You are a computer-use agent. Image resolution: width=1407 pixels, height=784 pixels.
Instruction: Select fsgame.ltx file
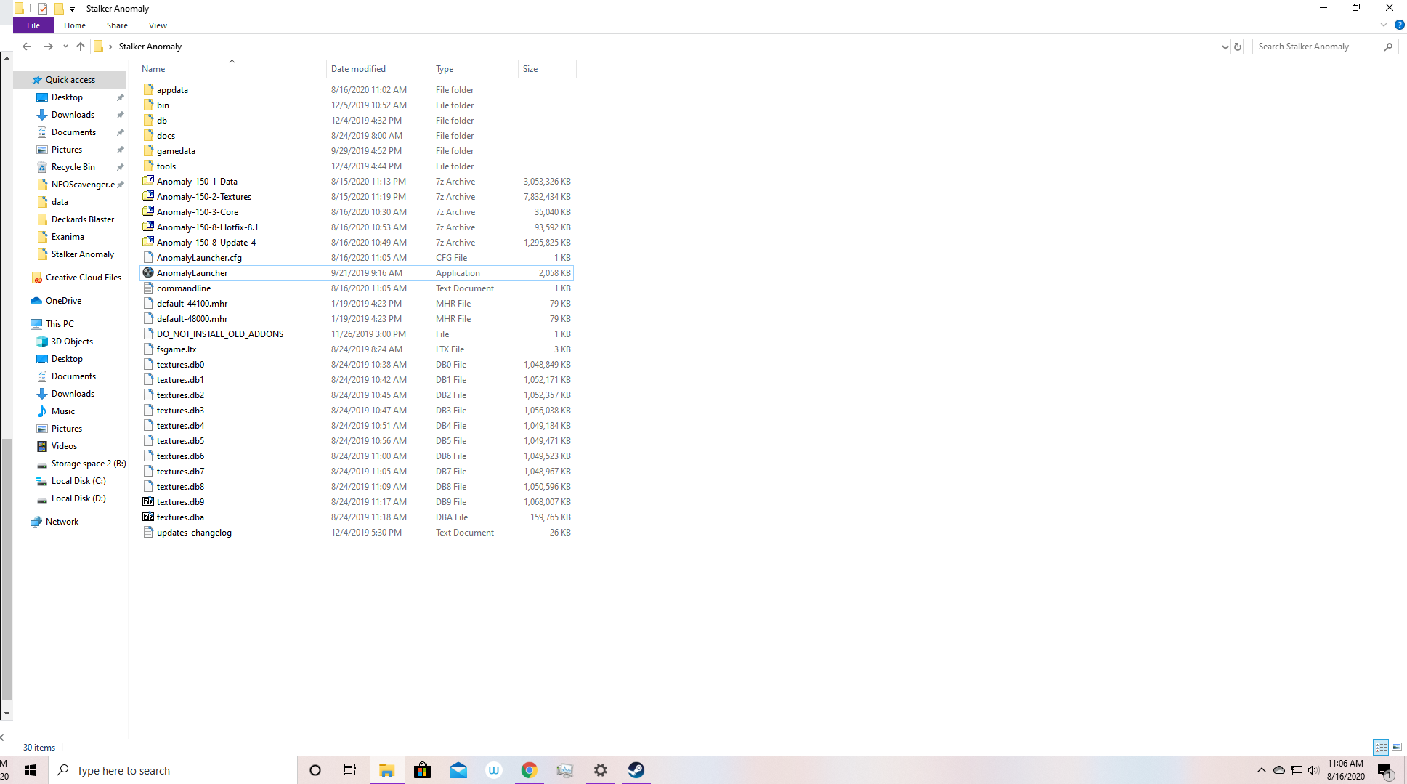pos(177,349)
